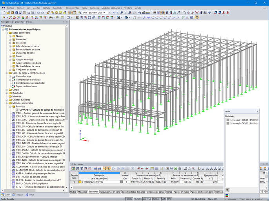This screenshot has width=269, height=201.
Task: Pin the project navigator panel
Action: point(64,22)
